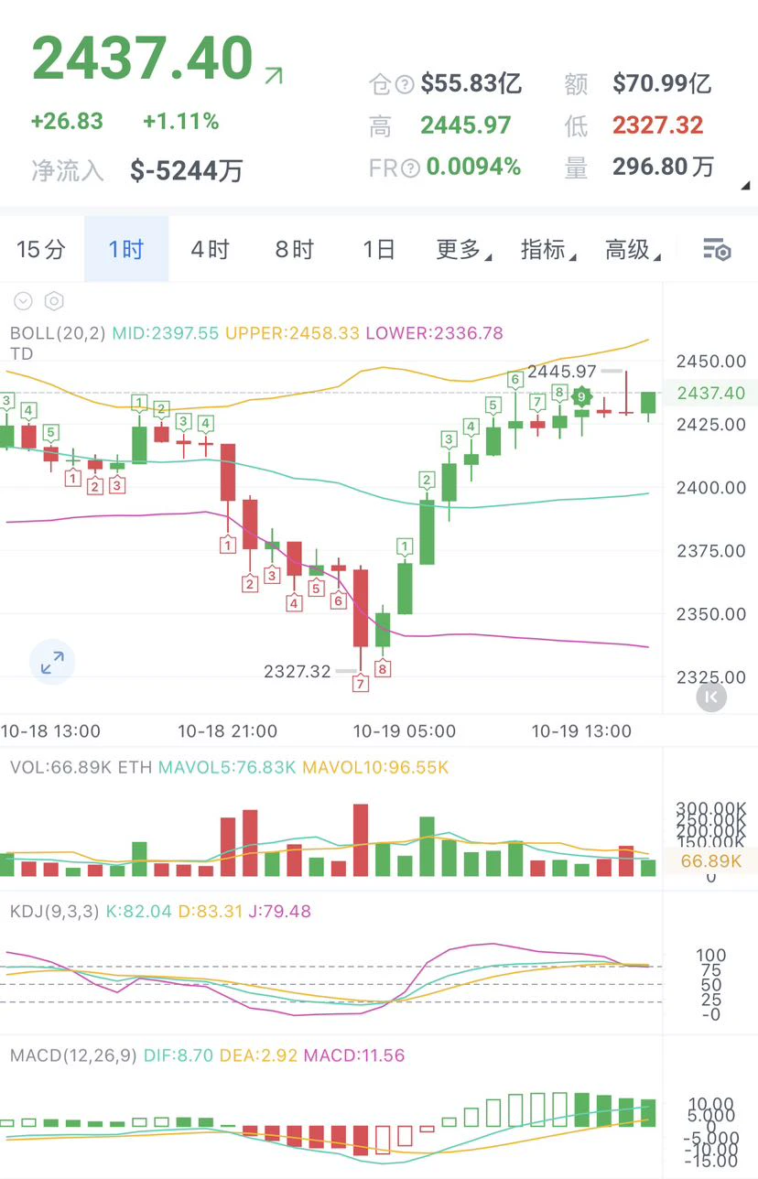Choose the 8时 timeframe tab

pos(294,249)
